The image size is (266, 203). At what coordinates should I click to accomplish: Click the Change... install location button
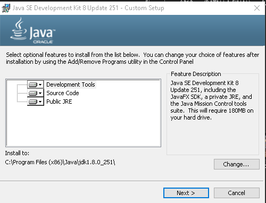[x=237, y=164]
